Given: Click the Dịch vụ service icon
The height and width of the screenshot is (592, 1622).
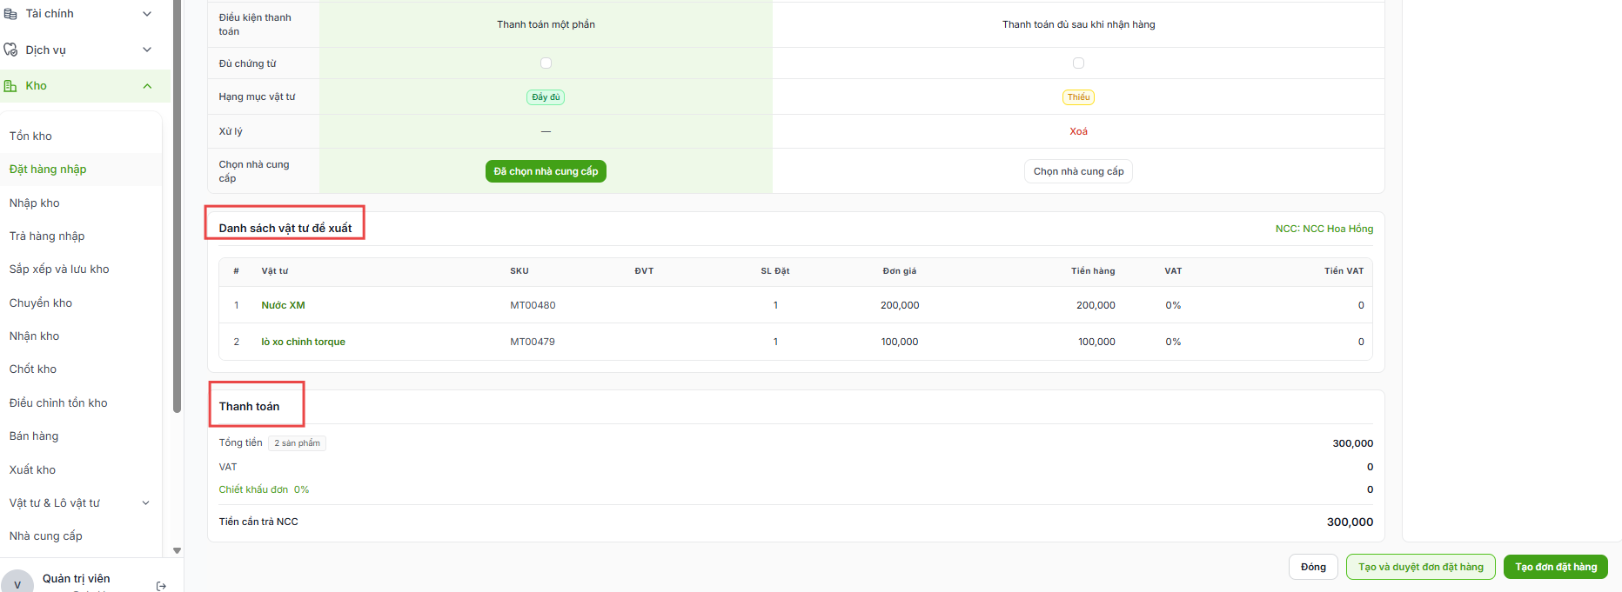Looking at the screenshot, I should tap(10, 50).
